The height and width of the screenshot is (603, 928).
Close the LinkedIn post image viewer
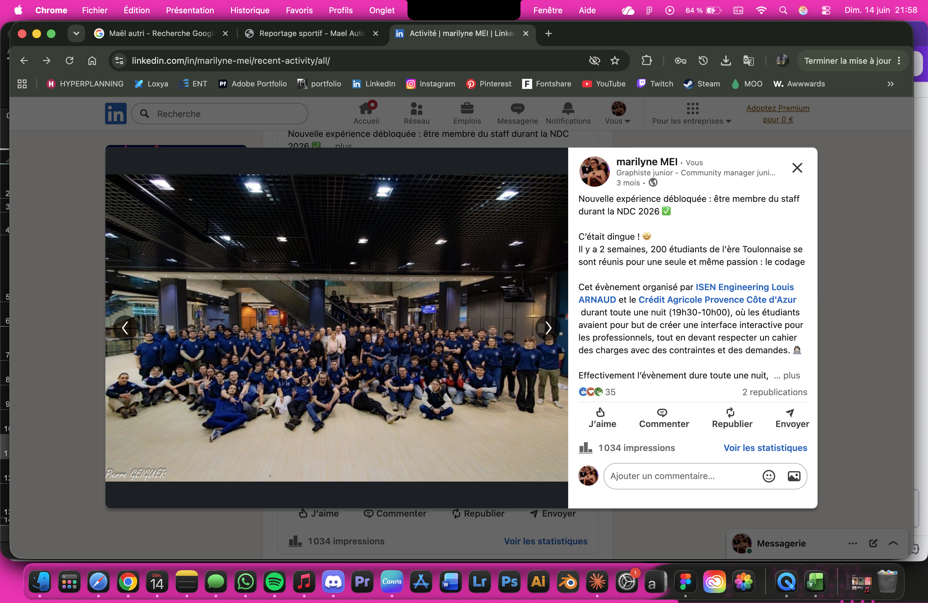click(x=797, y=168)
